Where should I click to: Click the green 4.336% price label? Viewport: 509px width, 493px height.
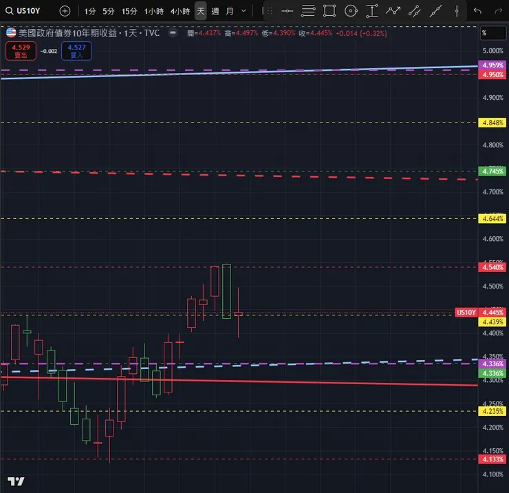pyautogui.click(x=492, y=373)
